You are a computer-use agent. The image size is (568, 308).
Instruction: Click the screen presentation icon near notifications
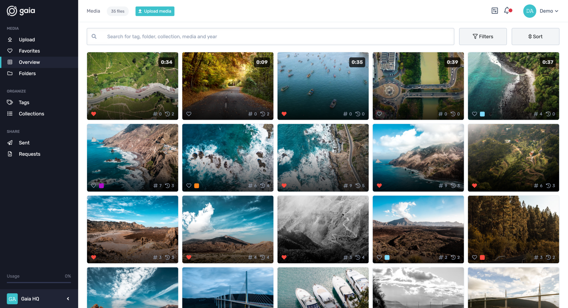pyautogui.click(x=495, y=11)
